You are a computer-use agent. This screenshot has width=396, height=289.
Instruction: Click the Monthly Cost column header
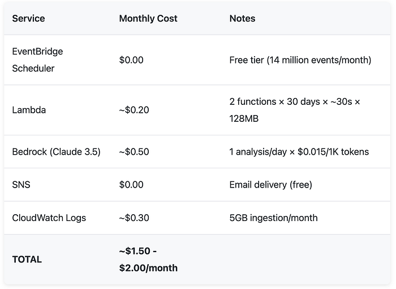148,19
